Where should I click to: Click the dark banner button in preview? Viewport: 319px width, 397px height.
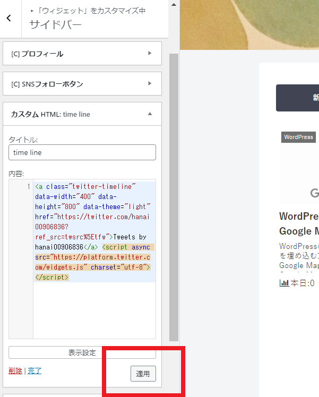tap(297, 98)
